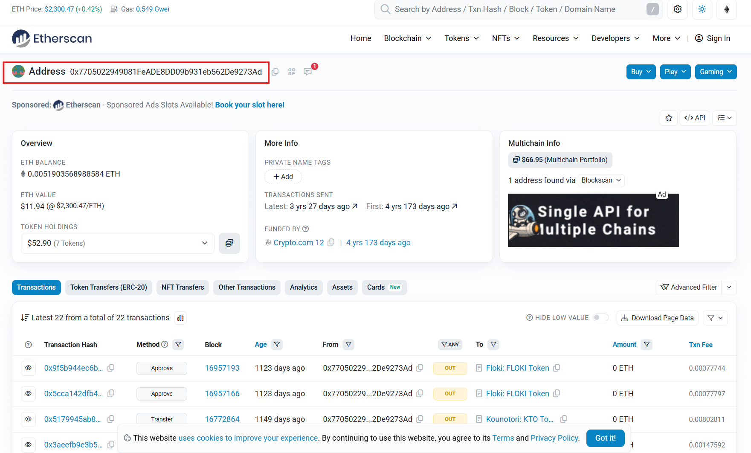The width and height of the screenshot is (751, 453).
Task: Copy the address to clipboard
Action: [275, 72]
